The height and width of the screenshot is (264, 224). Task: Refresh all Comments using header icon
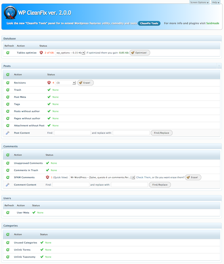8,155
